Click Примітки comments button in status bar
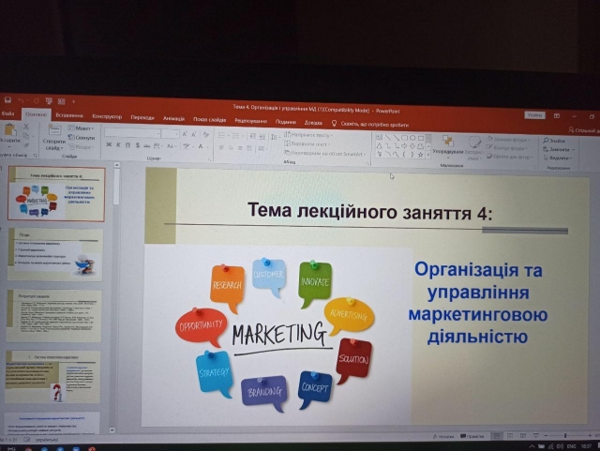This screenshot has width=600, height=451. click(x=472, y=436)
